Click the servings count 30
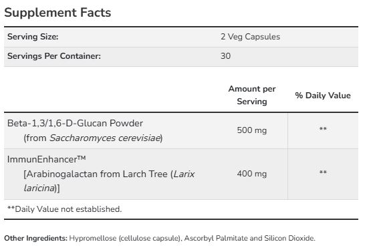This screenshot has width=365, height=248. [x=225, y=56]
